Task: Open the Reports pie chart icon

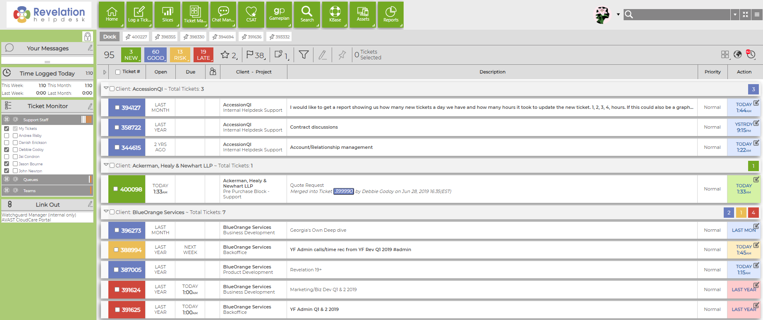Action: coord(390,14)
